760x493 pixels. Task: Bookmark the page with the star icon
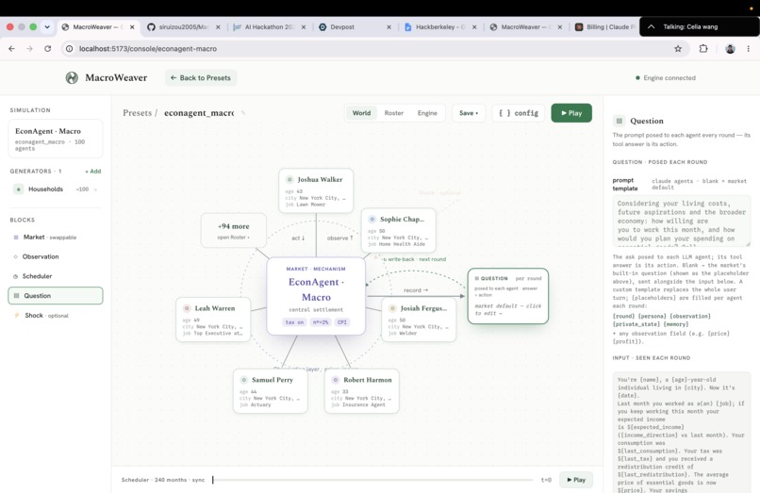[x=678, y=48]
